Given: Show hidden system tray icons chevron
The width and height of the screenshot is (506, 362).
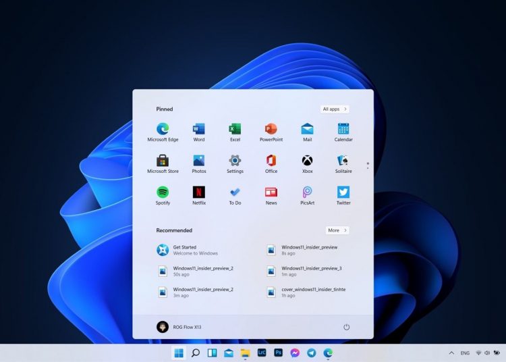Looking at the screenshot, I should pyautogui.click(x=451, y=353).
